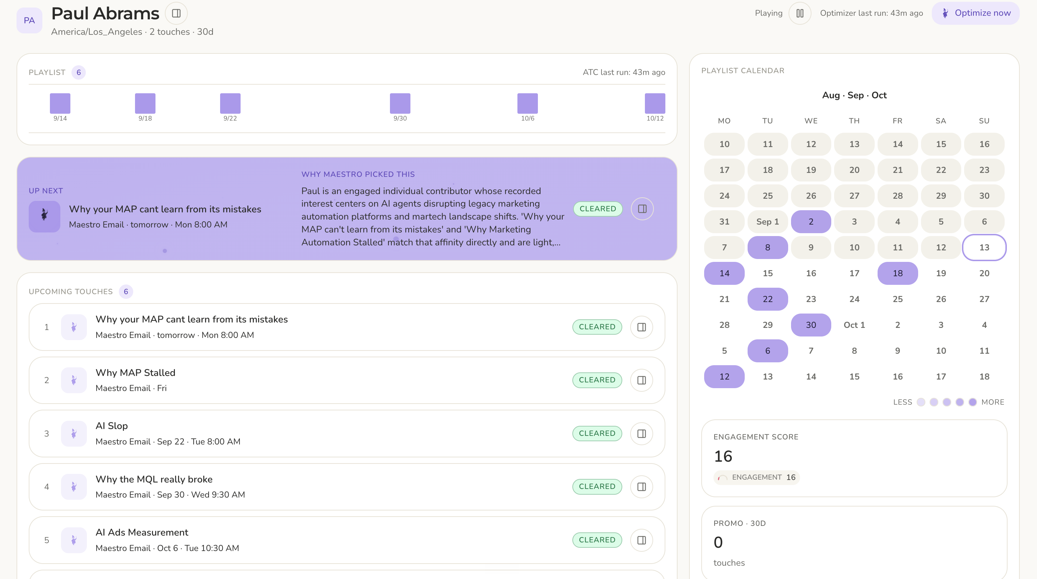Click Maestro icon on Why MAP Stalled row
The width and height of the screenshot is (1037, 579).
(x=74, y=380)
